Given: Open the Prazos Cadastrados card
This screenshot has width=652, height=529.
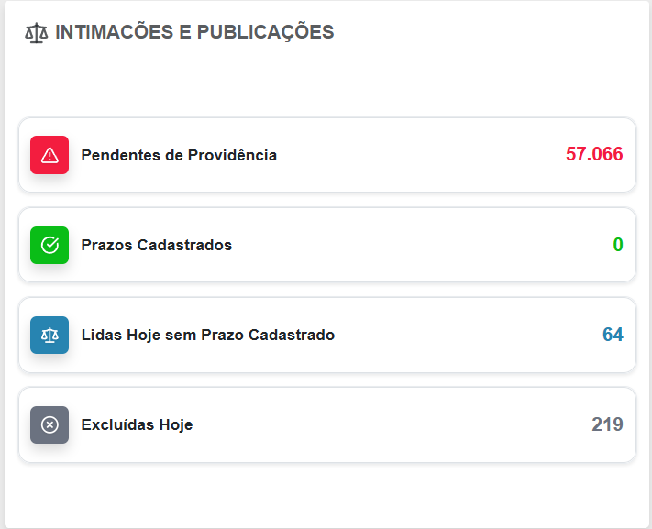Looking at the screenshot, I should tap(327, 245).
